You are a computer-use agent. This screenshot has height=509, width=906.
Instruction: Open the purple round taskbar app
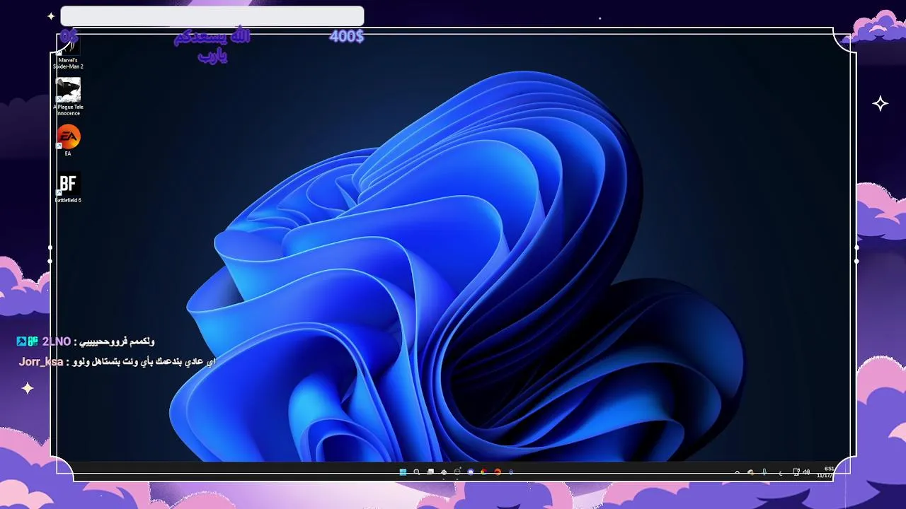coord(471,472)
